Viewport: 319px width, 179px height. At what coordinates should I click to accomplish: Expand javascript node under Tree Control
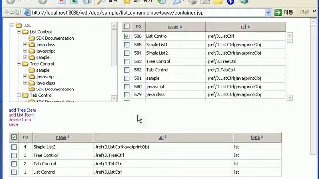coord(25,76)
